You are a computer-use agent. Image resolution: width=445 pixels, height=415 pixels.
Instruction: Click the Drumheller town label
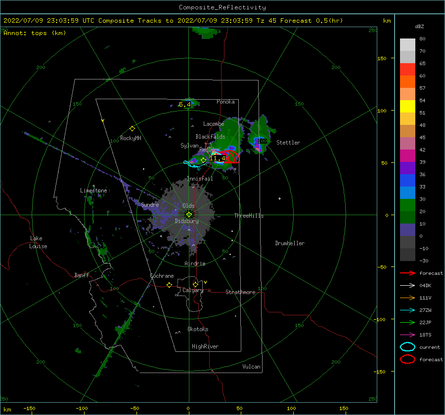[290, 243]
